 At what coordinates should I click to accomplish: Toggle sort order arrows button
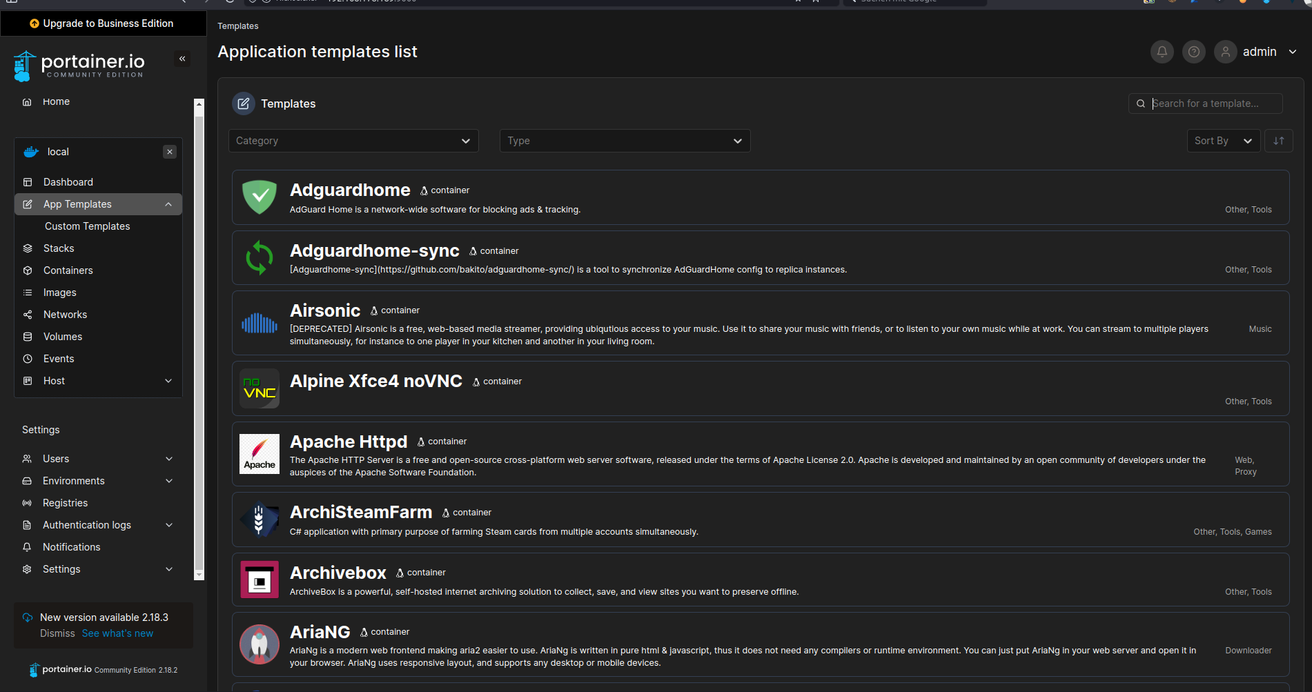tap(1279, 141)
